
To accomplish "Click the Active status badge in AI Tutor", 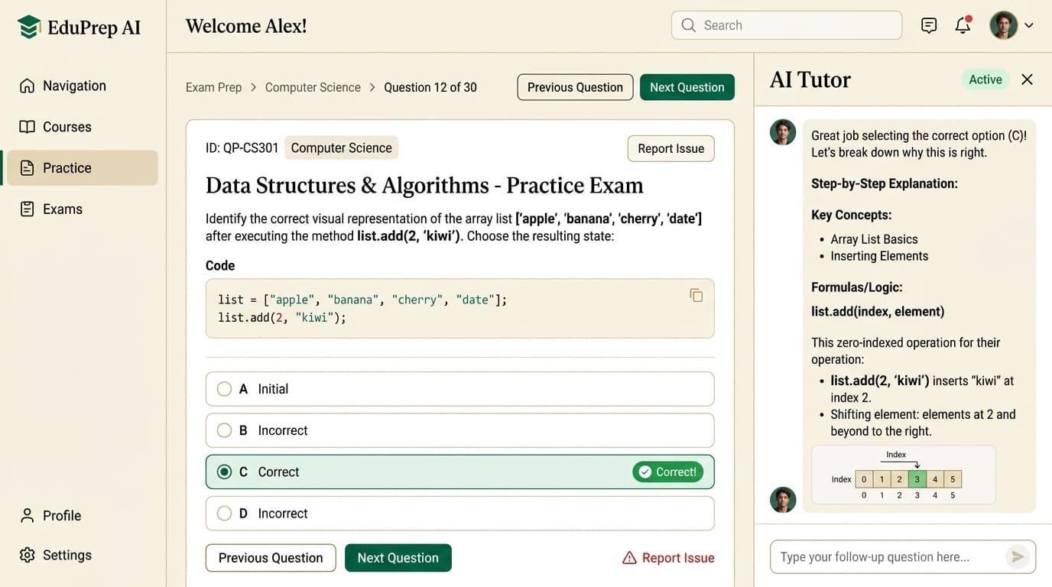I will (x=985, y=79).
